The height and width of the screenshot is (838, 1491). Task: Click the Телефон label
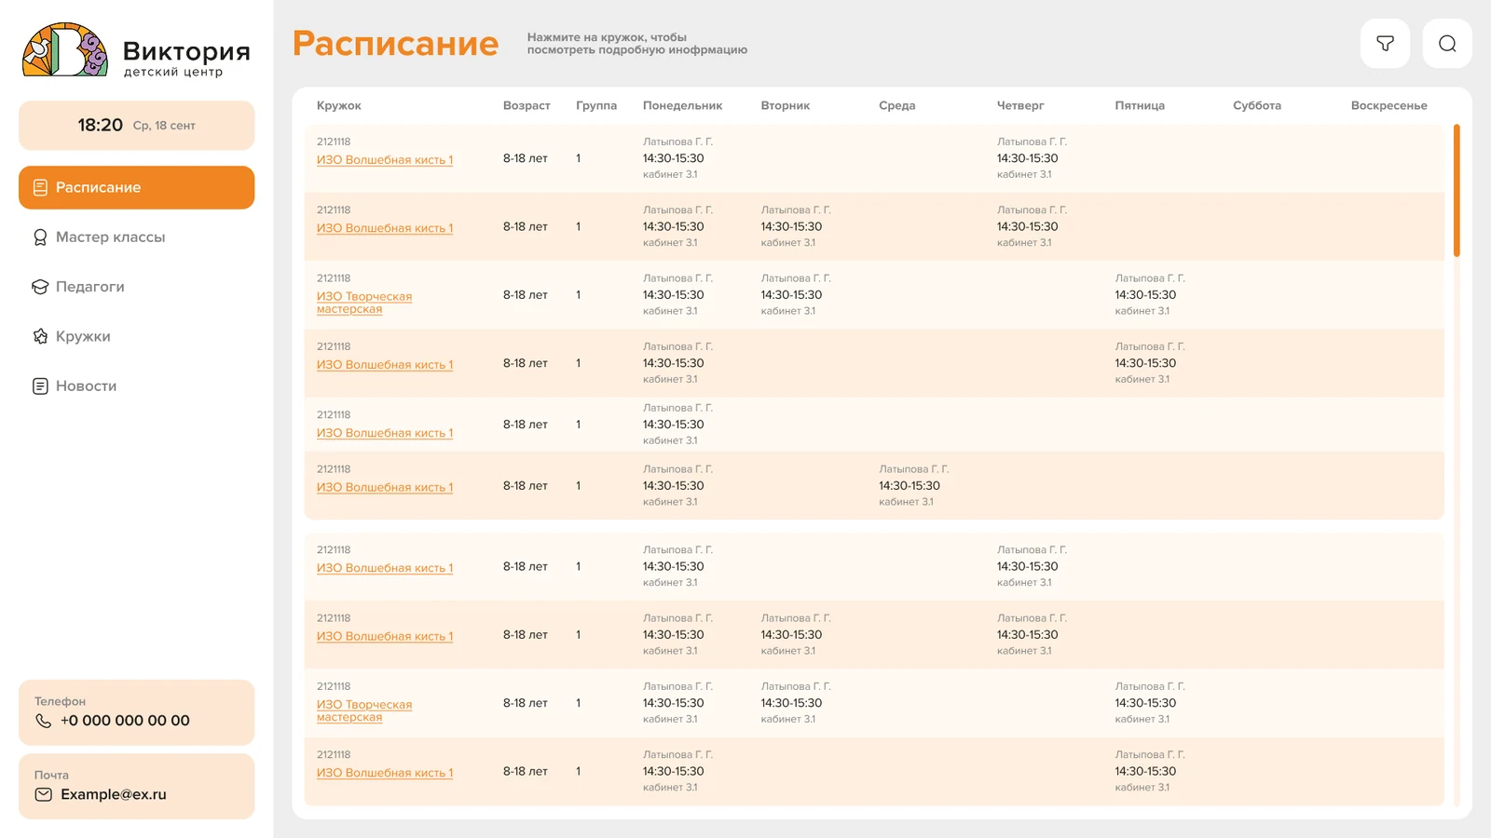(x=60, y=702)
